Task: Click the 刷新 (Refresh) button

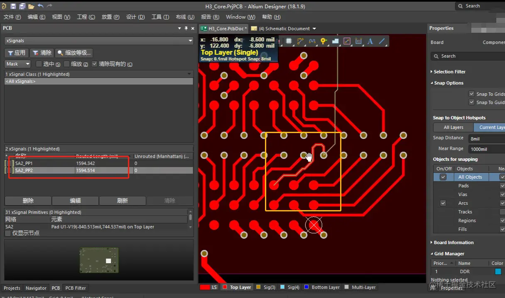Action: (x=123, y=201)
